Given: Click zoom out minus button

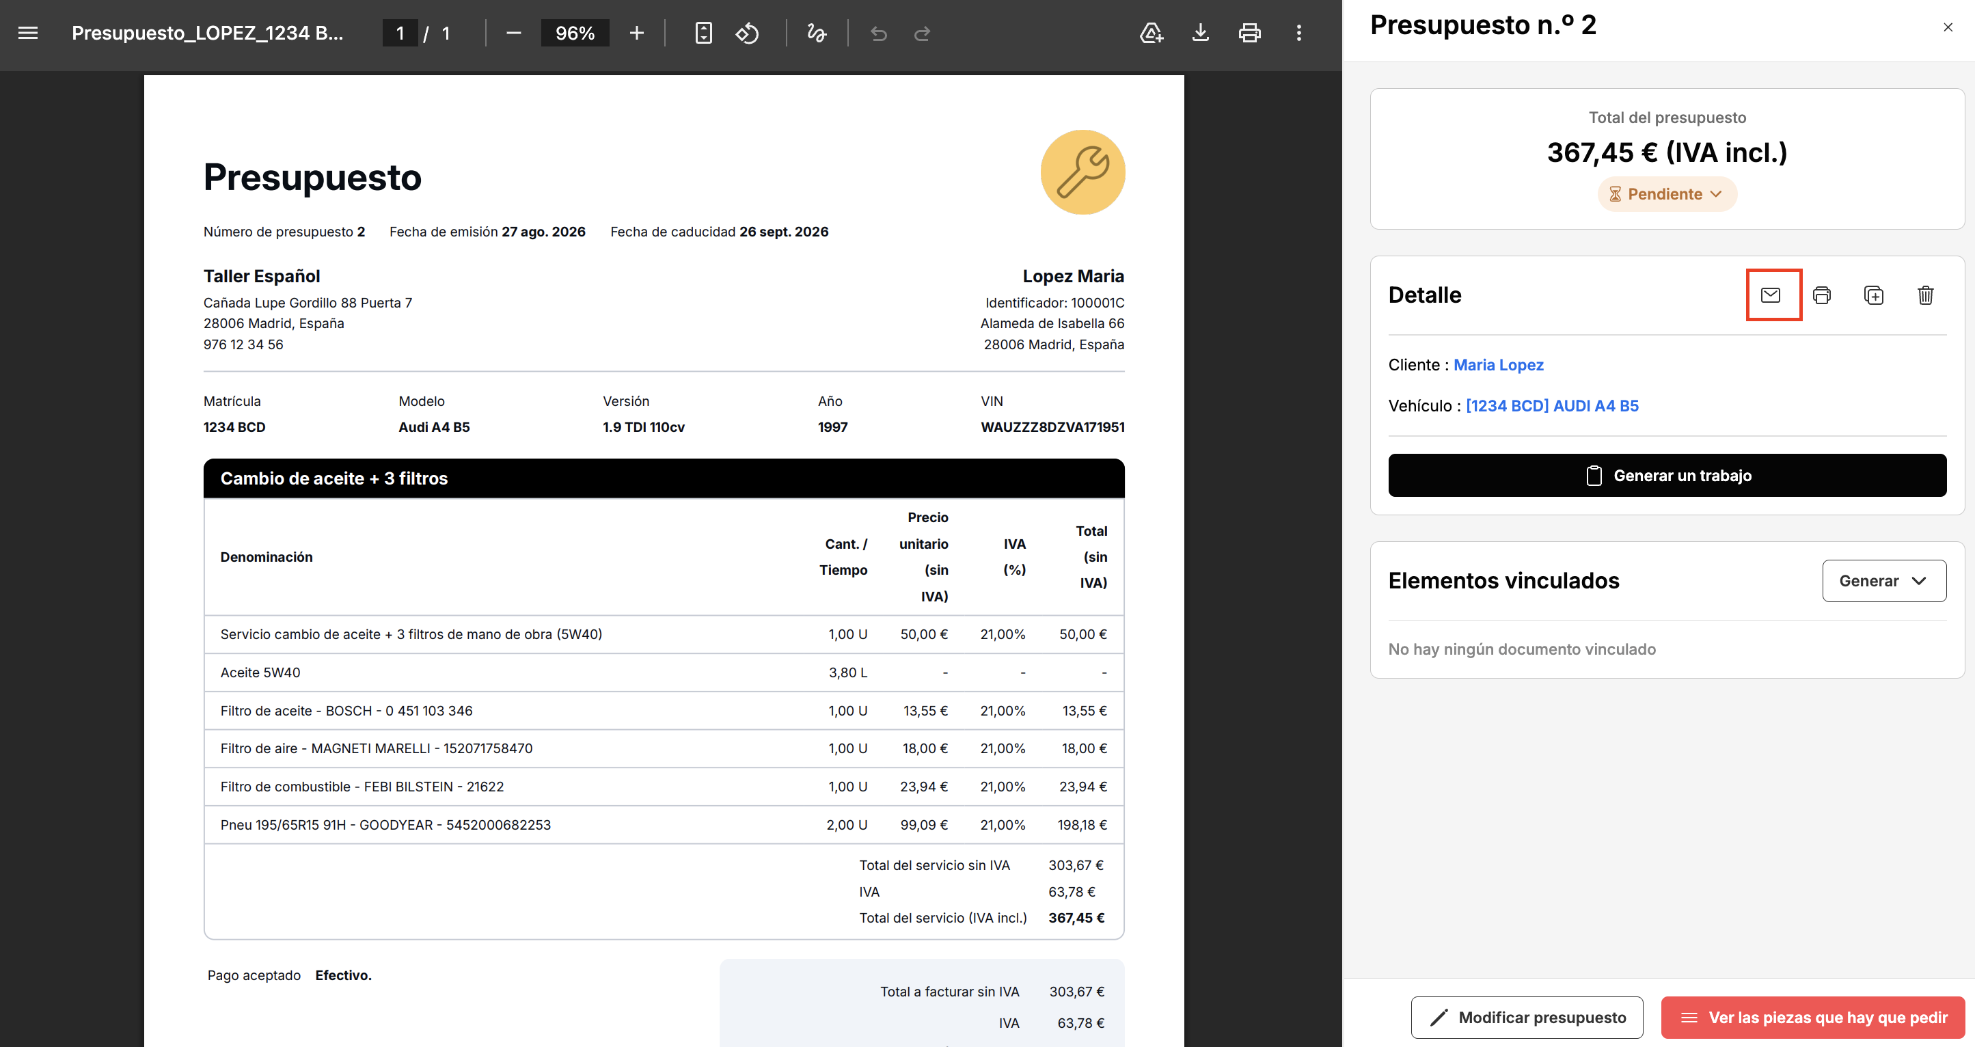Looking at the screenshot, I should click(x=514, y=33).
